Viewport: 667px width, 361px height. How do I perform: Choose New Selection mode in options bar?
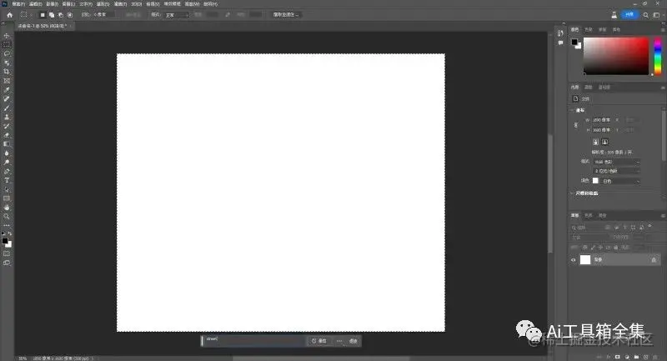[x=43, y=15]
